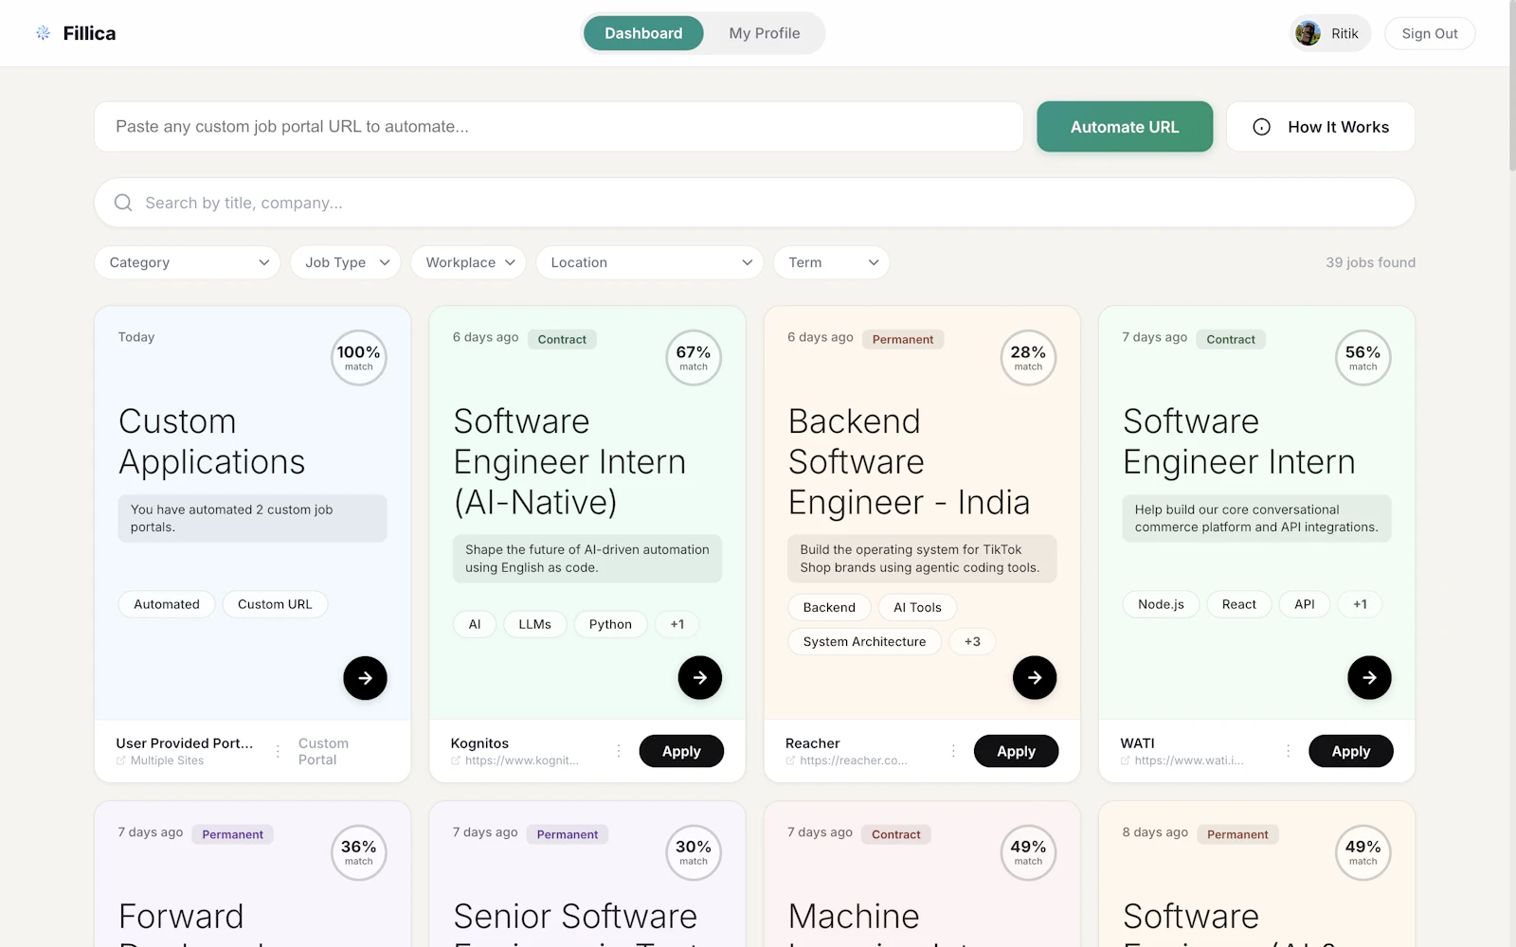Open Custom Applications card arrow button
The height and width of the screenshot is (947, 1516).
pos(365,678)
